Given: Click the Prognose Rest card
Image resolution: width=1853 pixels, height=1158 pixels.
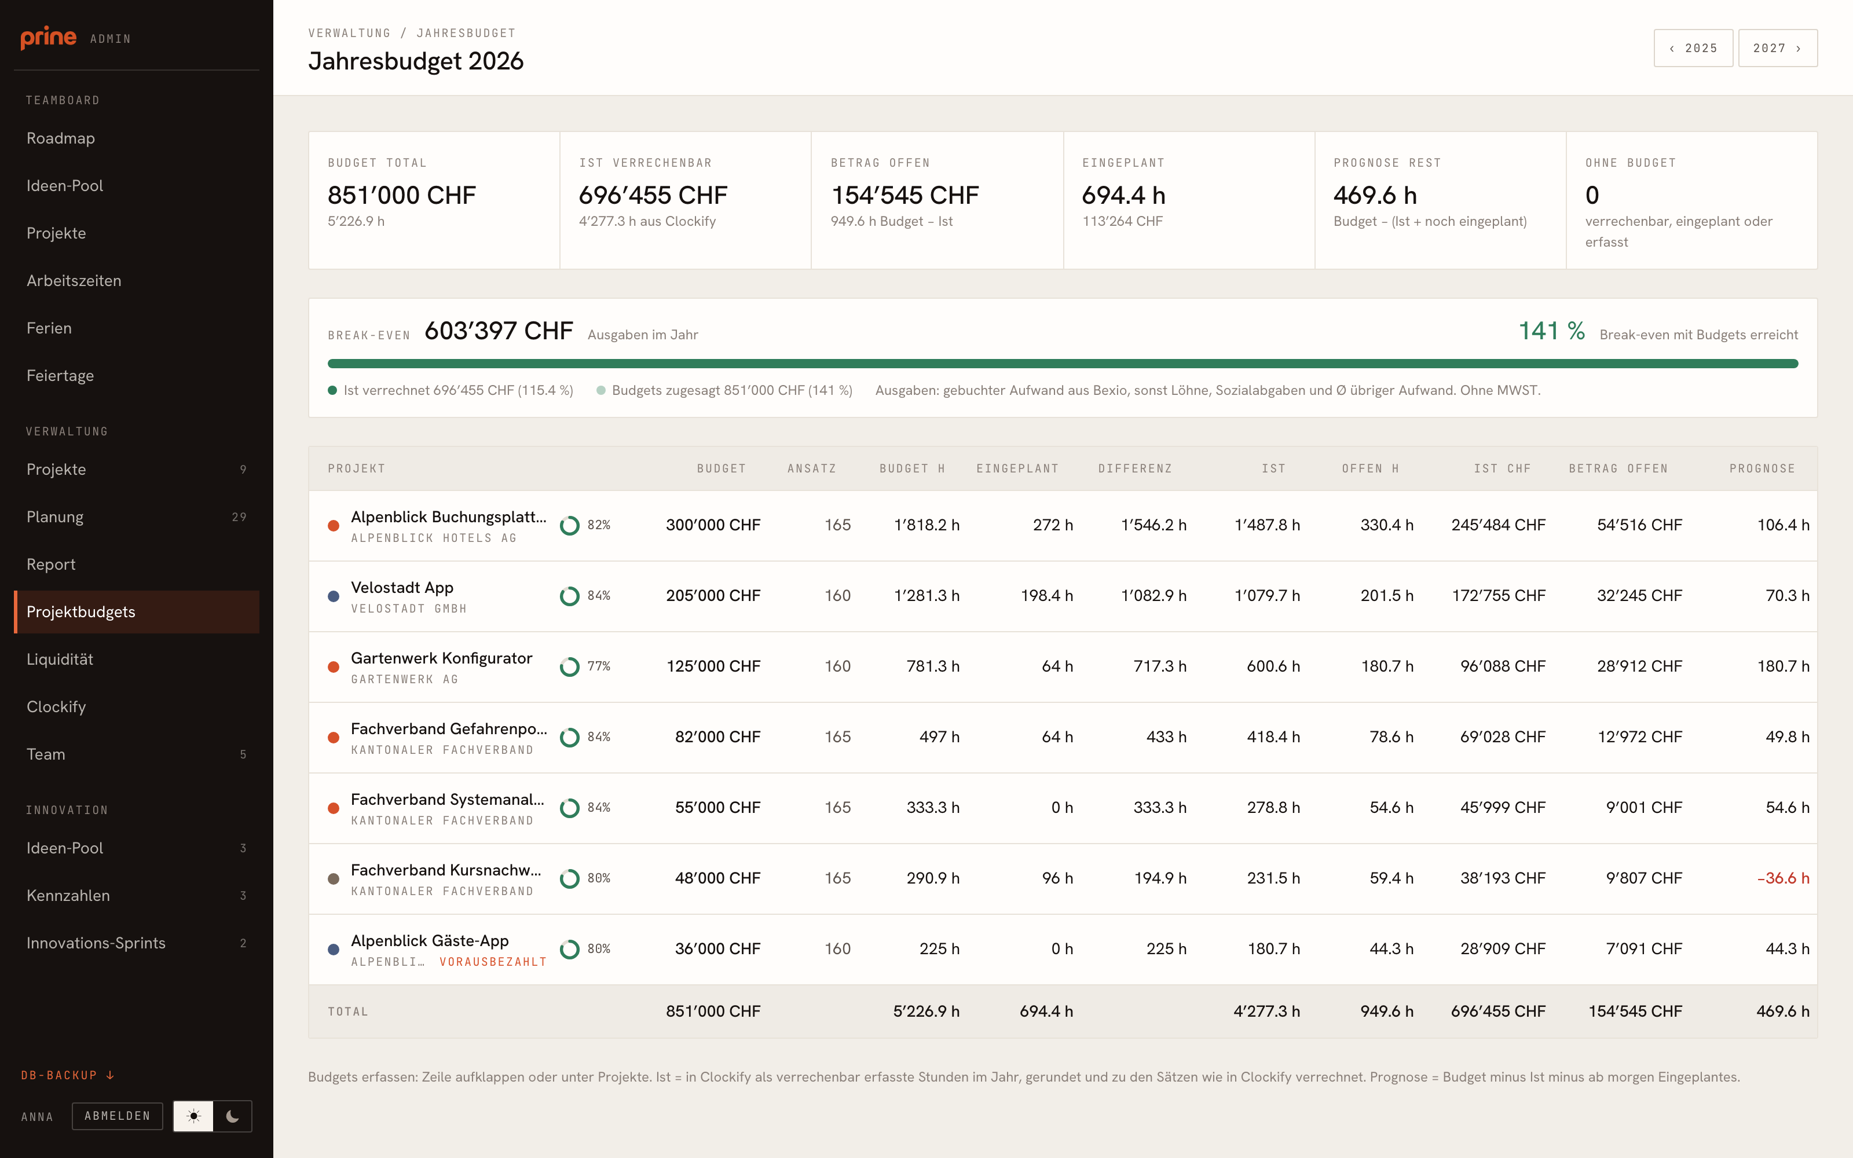Looking at the screenshot, I should pos(1440,200).
